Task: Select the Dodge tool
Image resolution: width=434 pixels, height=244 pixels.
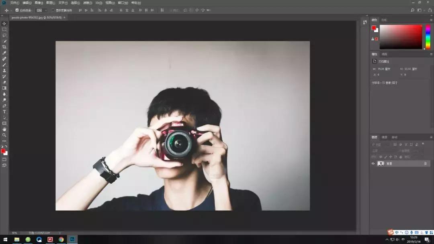Action: pyautogui.click(x=4, y=100)
